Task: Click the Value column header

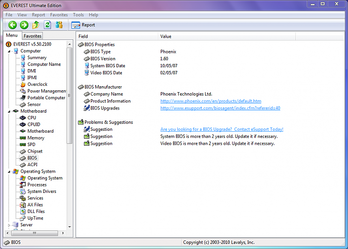Action: pyautogui.click(x=226, y=36)
